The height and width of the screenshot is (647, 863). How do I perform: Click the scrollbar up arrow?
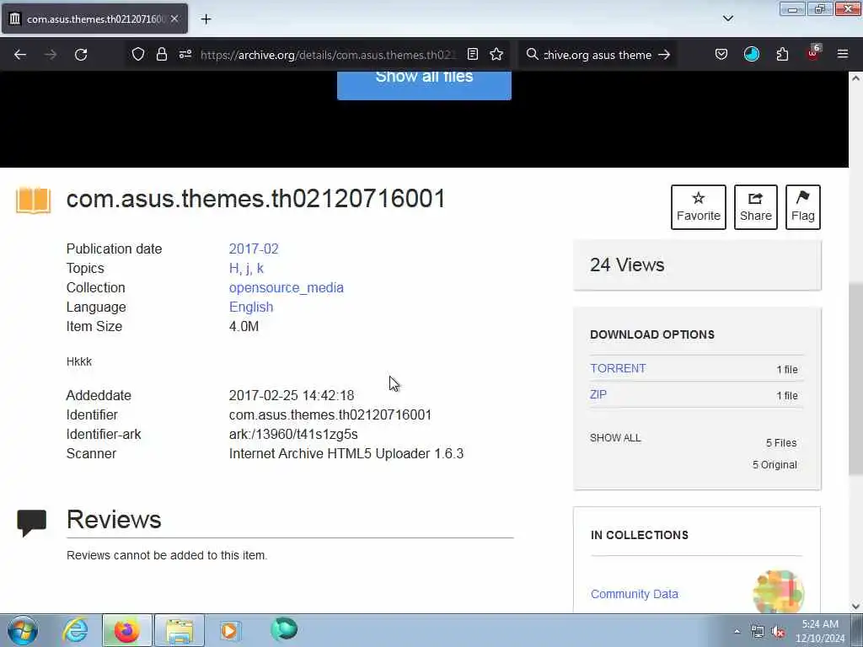coord(855,78)
